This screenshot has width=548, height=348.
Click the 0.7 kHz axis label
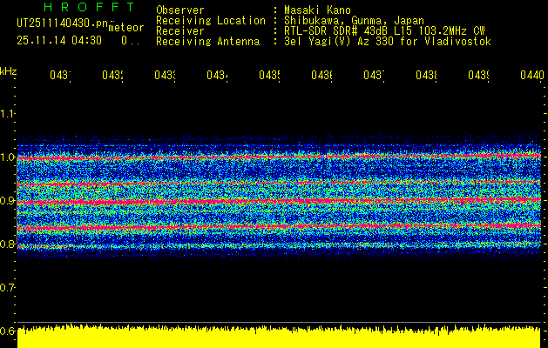(7, 287)
